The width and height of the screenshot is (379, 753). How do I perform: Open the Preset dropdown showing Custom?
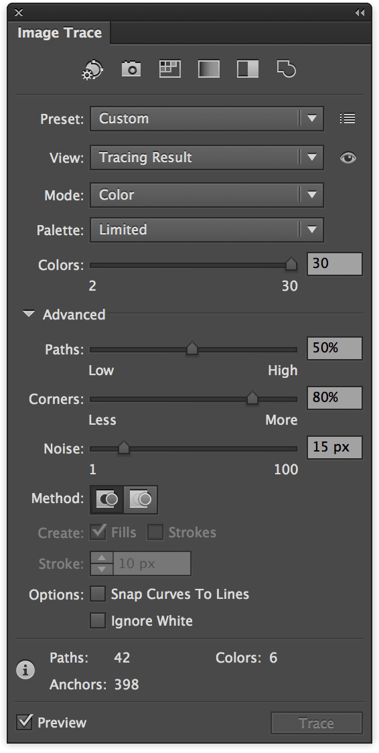[207, 119]
